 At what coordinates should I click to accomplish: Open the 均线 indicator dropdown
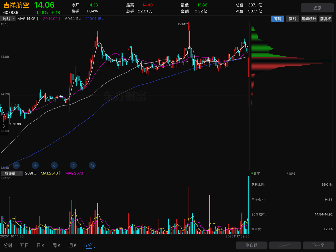pyautogui.click(x=8, y=19)
